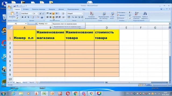The width and height of the screenshot is (172, 96).
Task: Increase the decimal places
Action: 79,17
